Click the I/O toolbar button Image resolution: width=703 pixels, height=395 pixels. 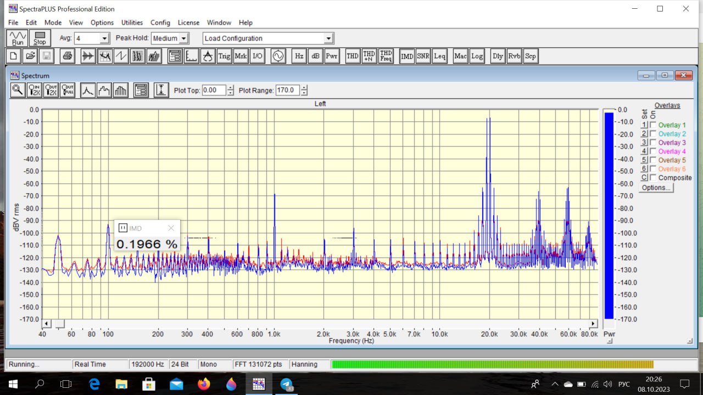257,56
